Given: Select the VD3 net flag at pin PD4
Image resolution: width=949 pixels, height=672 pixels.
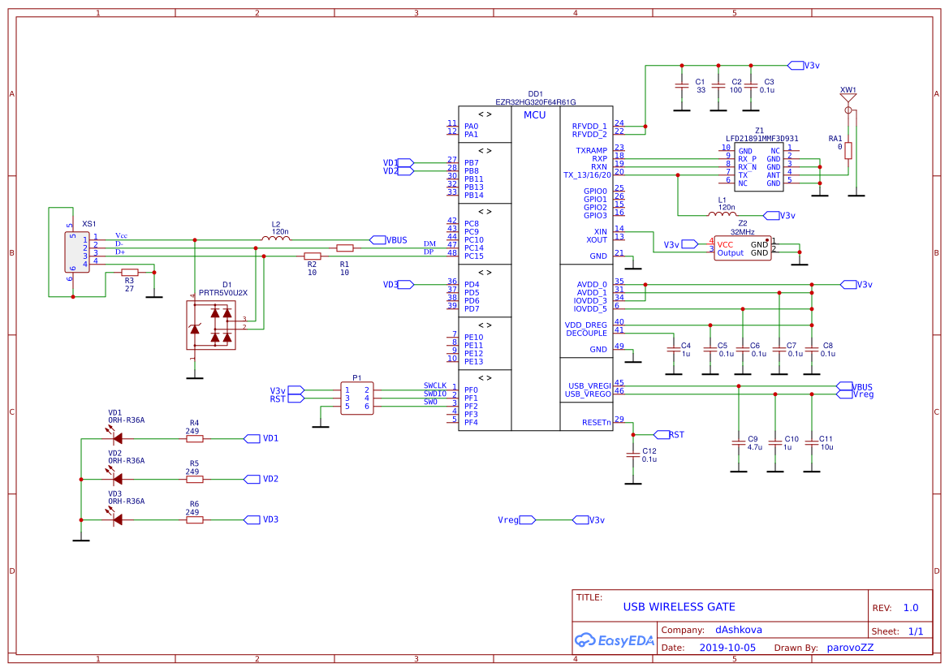Looking at the screenshot, I should click(x=399, y=284).
